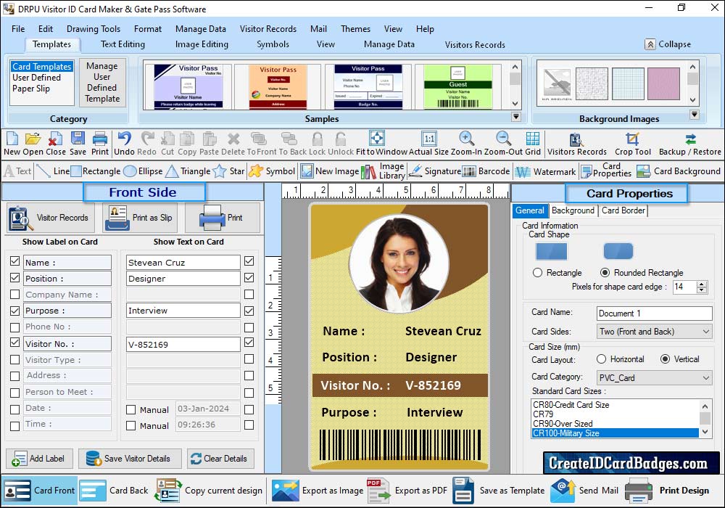Insert a Barcode

click(x=486, y=171)
